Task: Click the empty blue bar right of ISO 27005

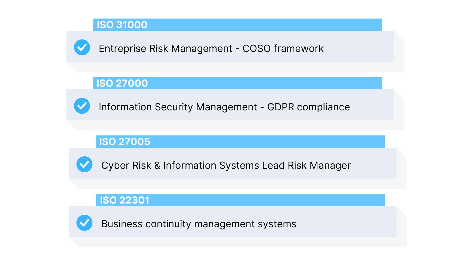Action: click(265, 142)
